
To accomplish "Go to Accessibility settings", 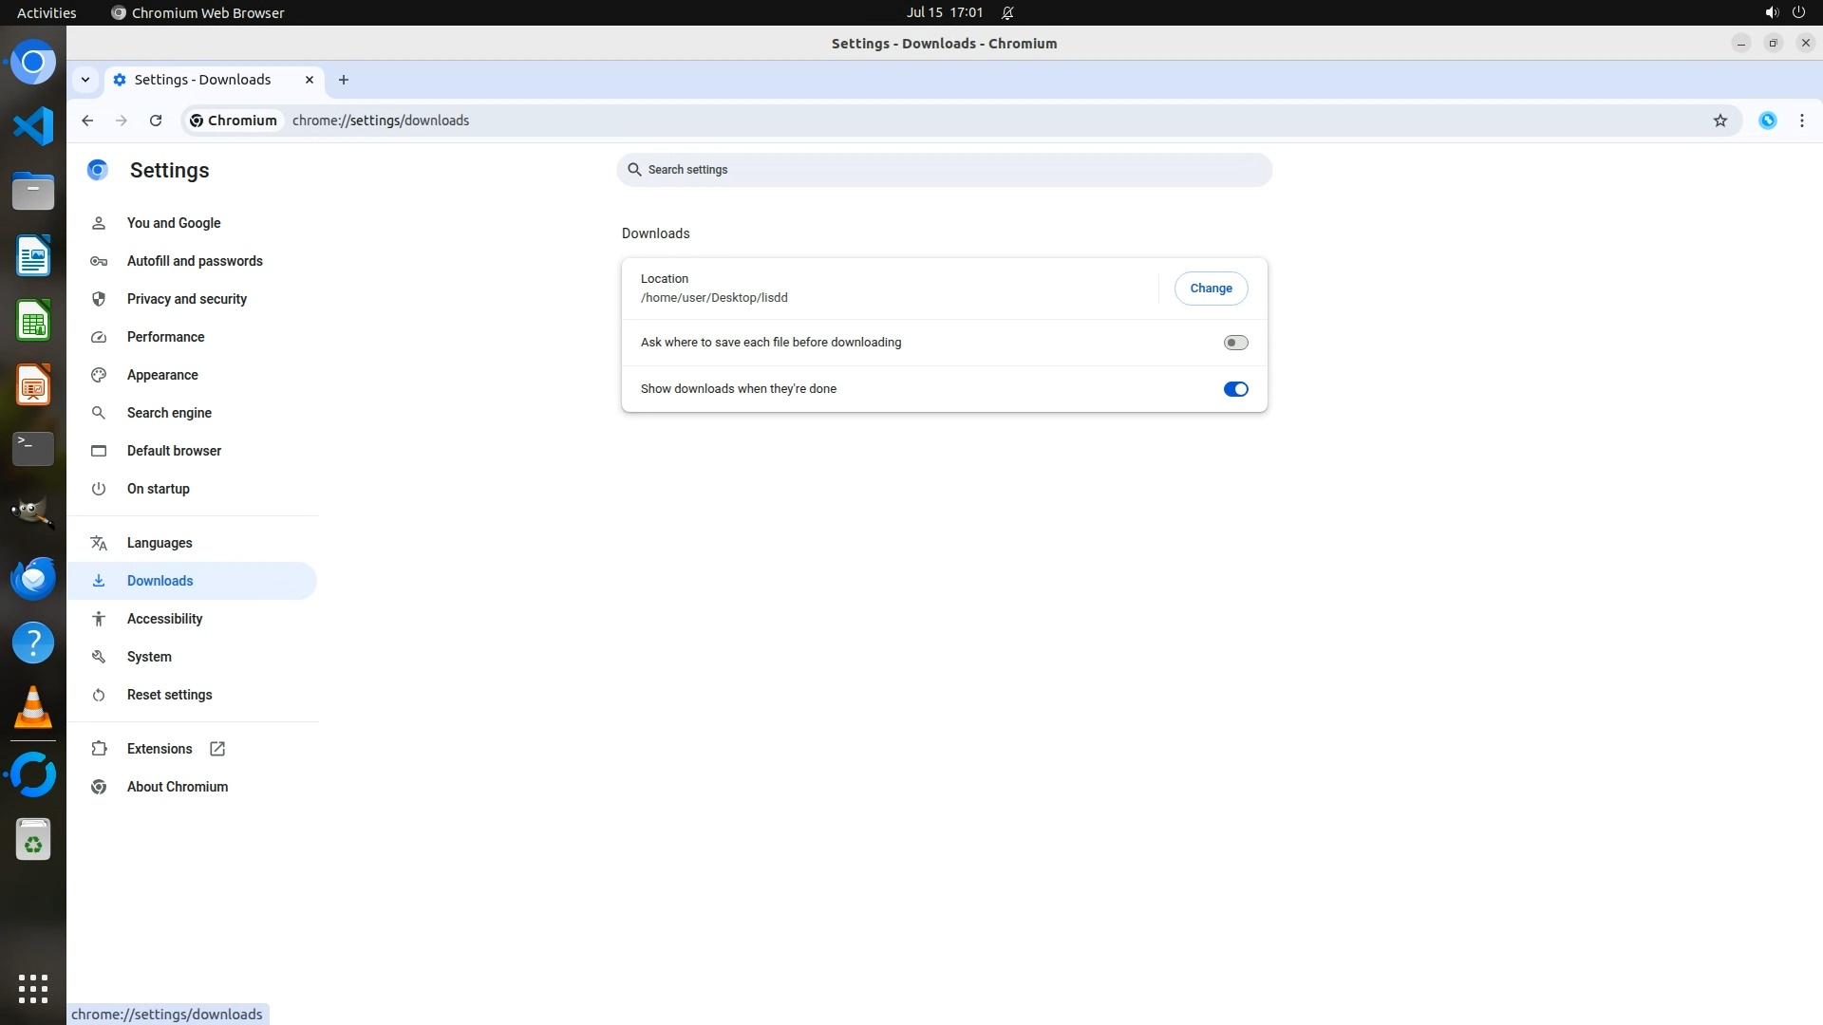I will point(164,619).
